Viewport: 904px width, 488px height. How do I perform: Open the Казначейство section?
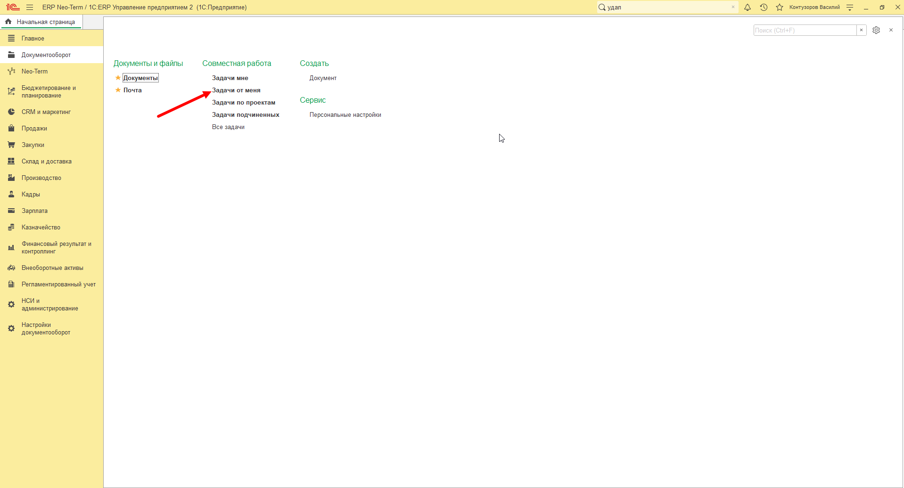41,227
